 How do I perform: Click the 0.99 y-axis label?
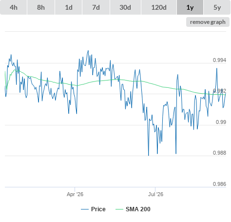pos(221,122)
